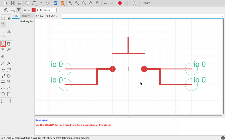Click the Save icon
This screenshot has height=140, width=225.
[x=13, y=3]
